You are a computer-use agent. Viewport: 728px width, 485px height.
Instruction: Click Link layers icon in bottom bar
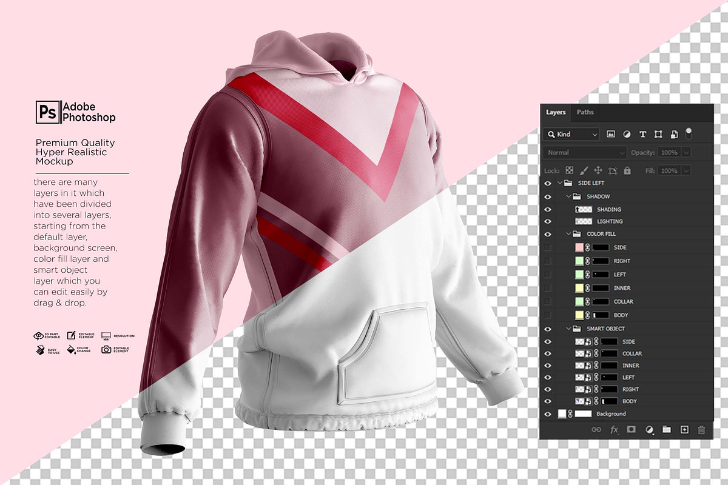point(596,429)
